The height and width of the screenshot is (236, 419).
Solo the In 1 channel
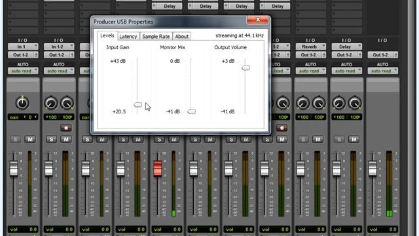point(15,140)
